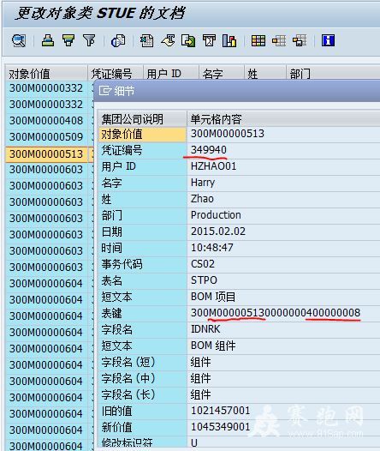This screenshot has width=380, height=451.
Task: Click the 349940 document number cell
Action: (x=209, y=150)
